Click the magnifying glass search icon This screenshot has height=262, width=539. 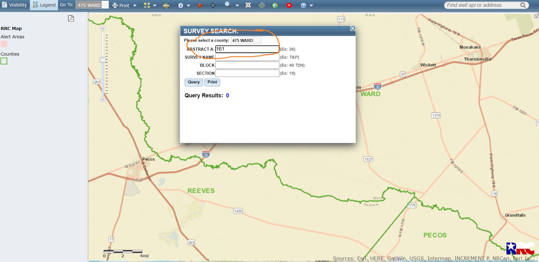(x=228, y=5)
